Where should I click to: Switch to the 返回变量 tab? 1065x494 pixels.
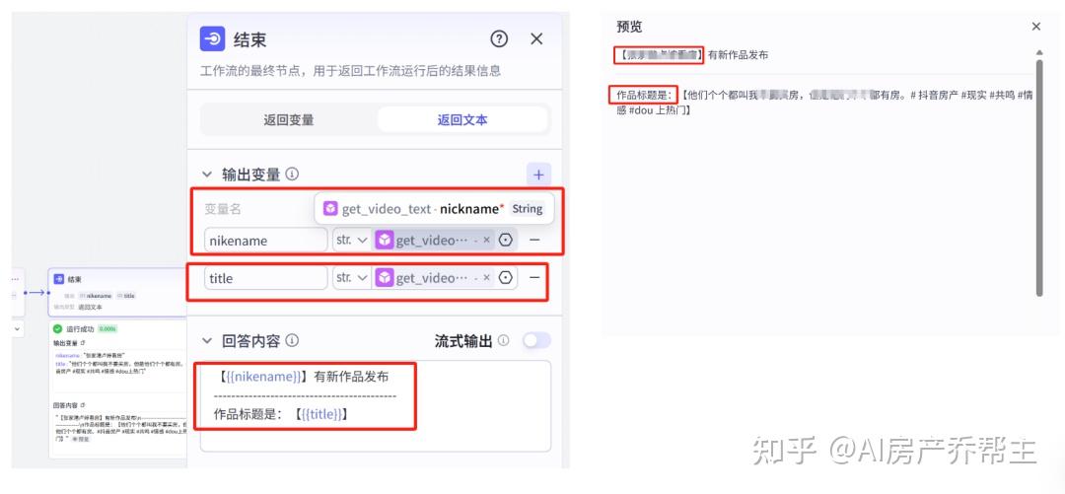tap(289, 120)
